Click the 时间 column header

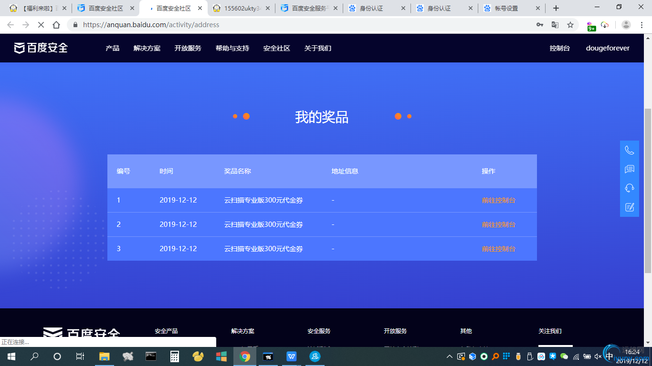[166, 171]
